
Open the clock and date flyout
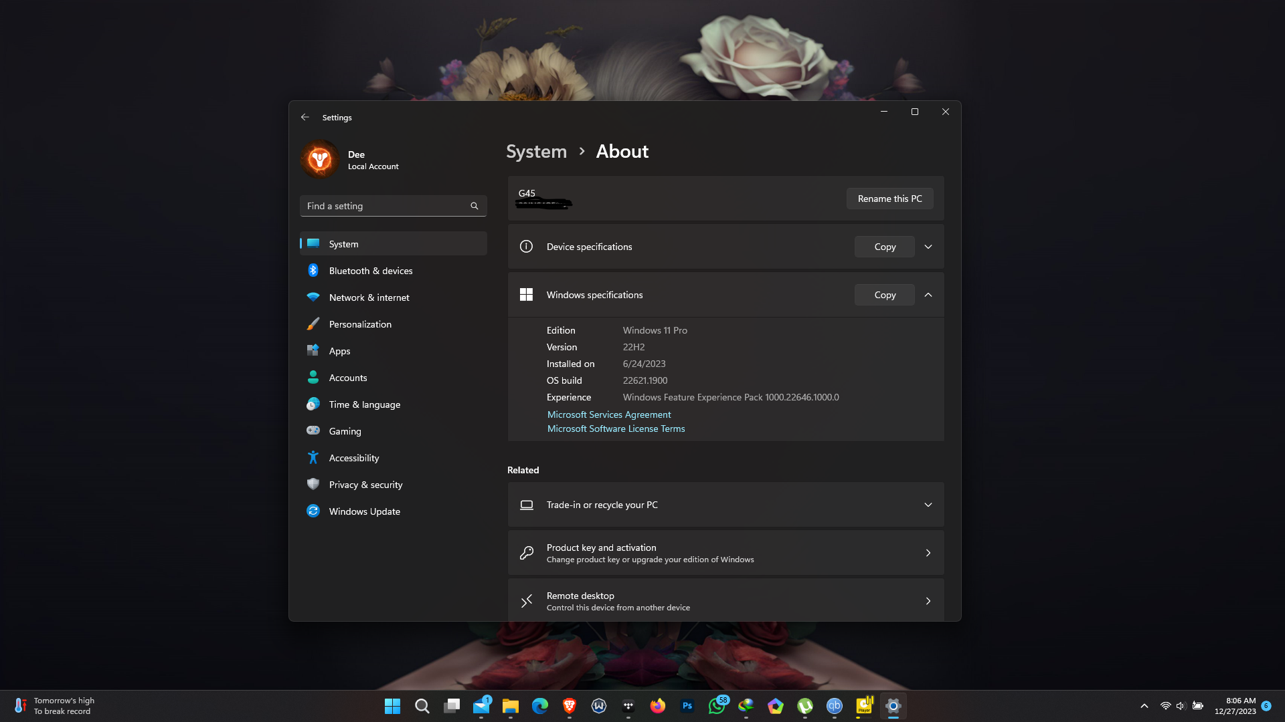coord(1235,706)
